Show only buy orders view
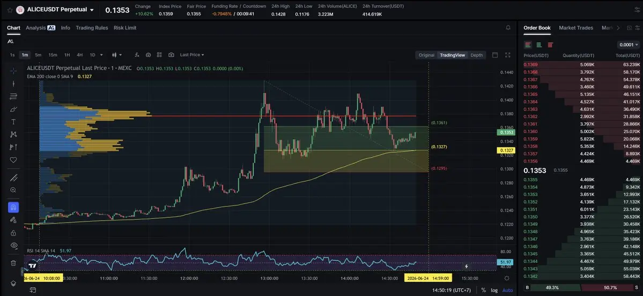 pos(539,45)
